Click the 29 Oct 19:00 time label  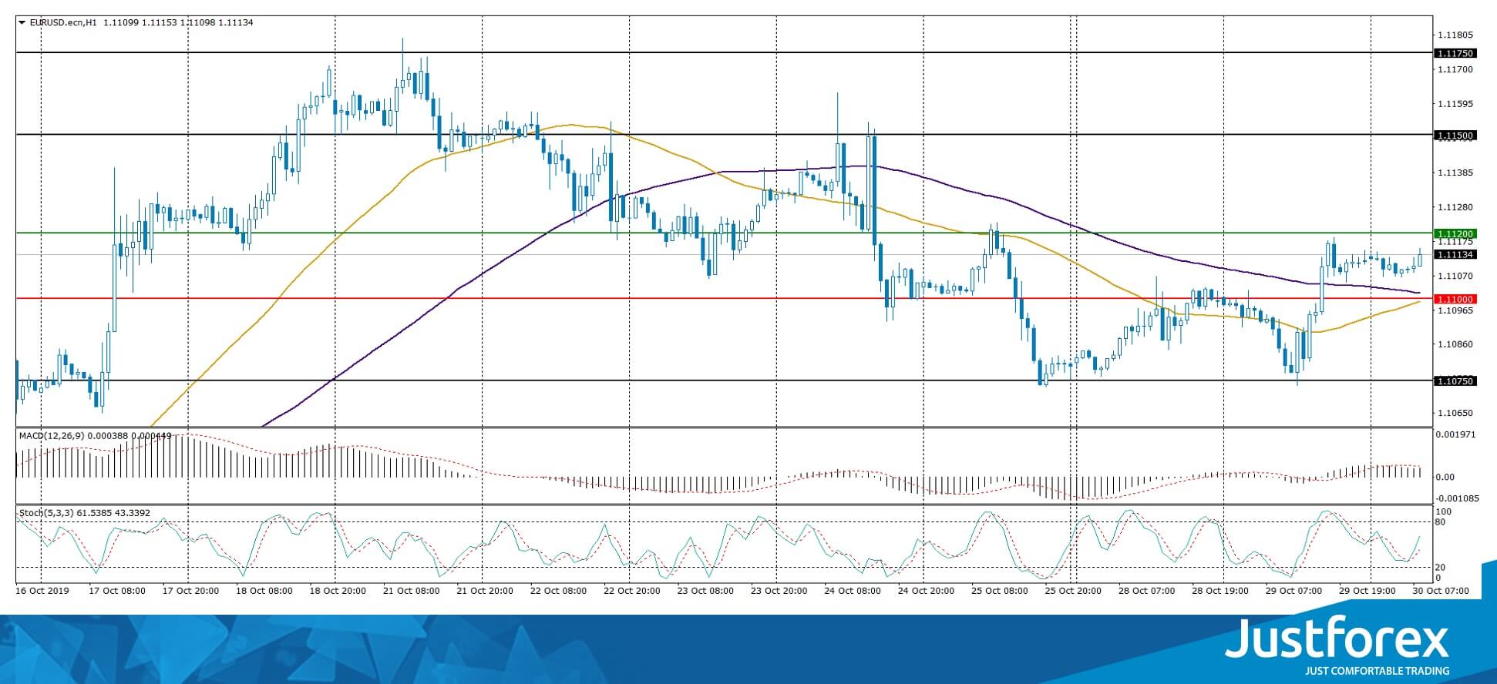[1367, 591]
